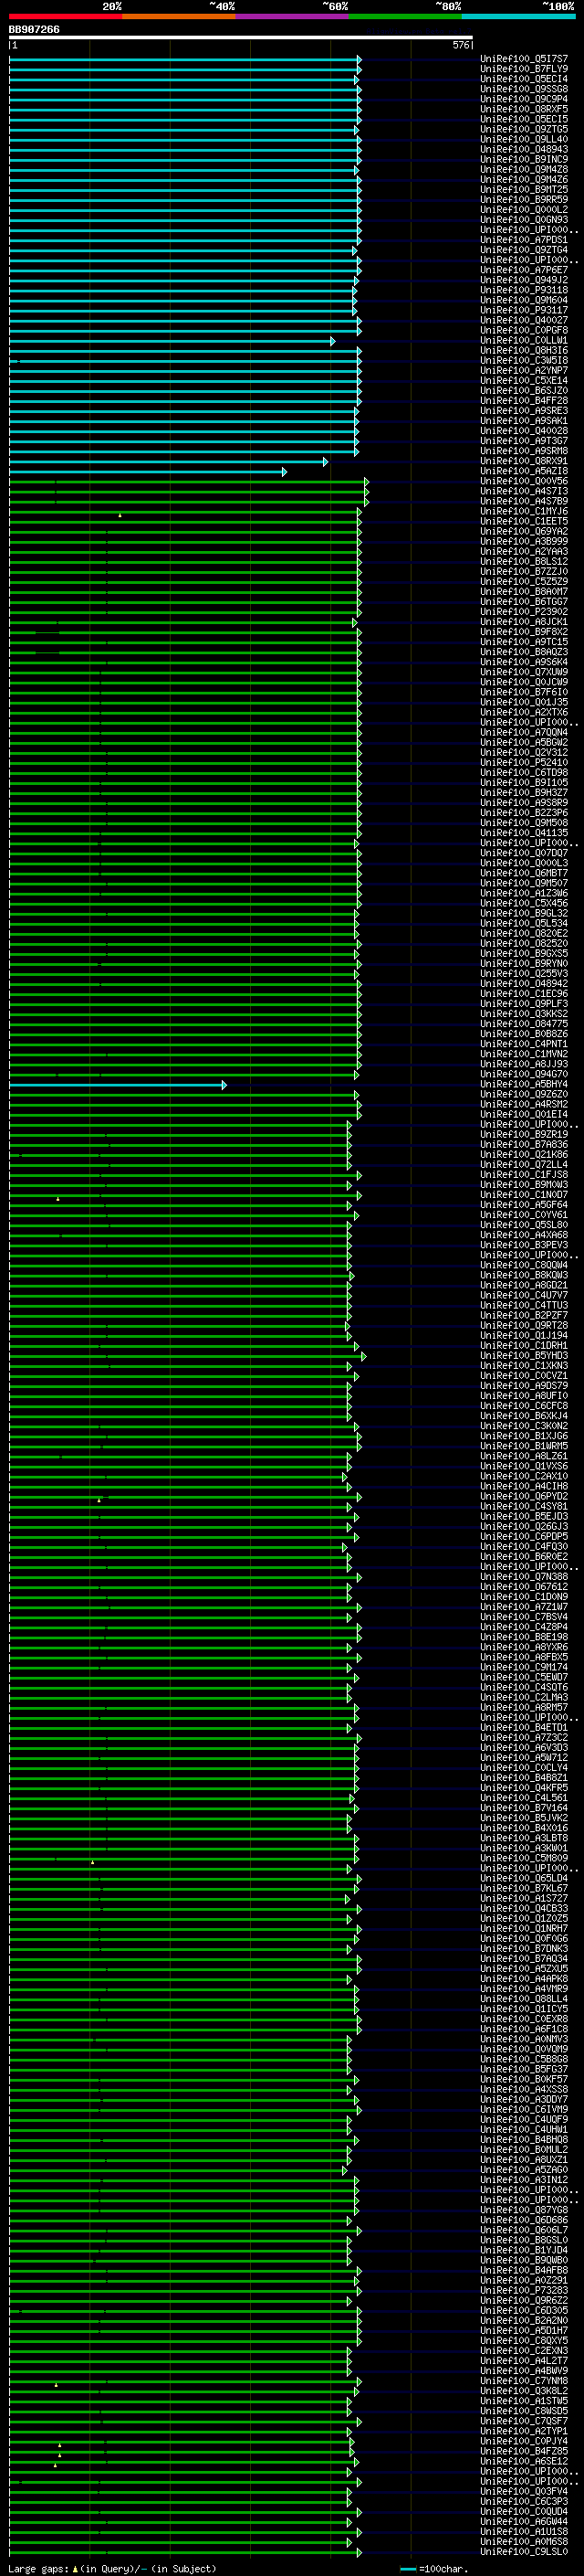The image size is (584, 2576).
Task: Select the UniRef100_A5AZI8 label
Action: [524, 471]
